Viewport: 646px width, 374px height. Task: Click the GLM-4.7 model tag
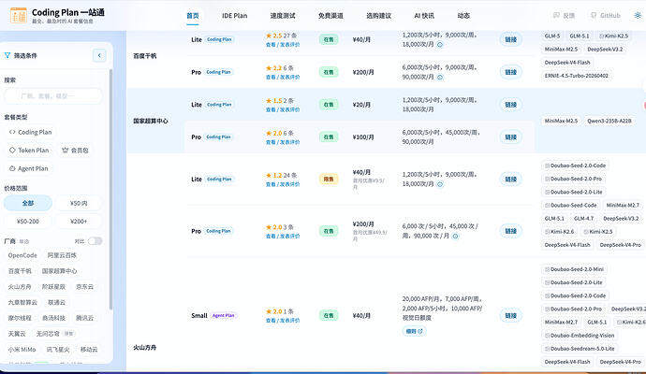point(583,218)
